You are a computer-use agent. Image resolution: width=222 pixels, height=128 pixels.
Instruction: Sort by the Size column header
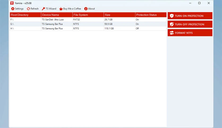coord(119,15)
